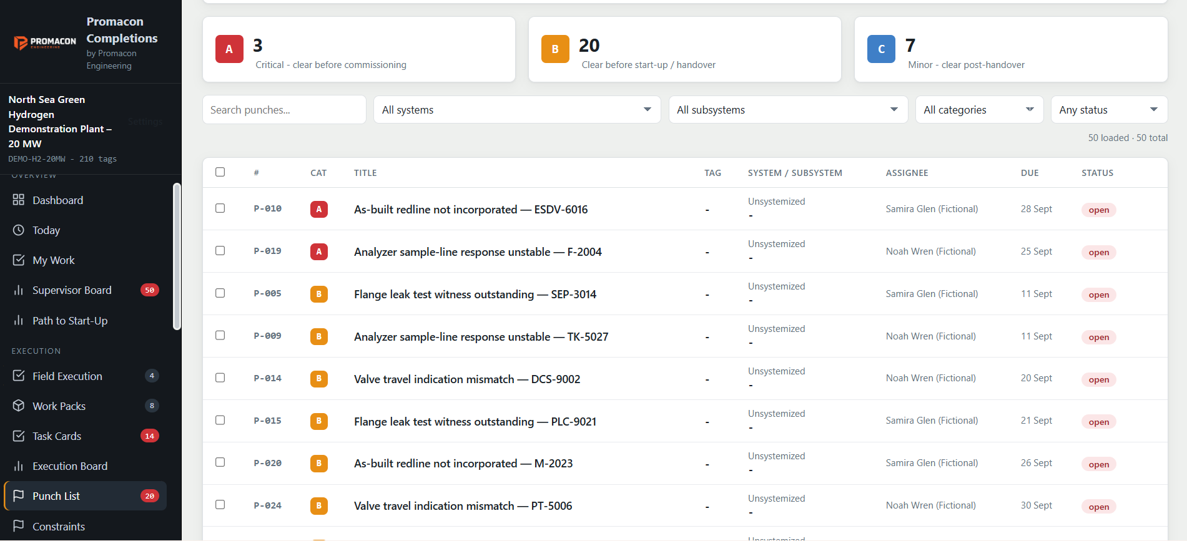Viewport: 1187px width, 541px height.
Task: Click the open status pill for P-020
Action: click(1099, 464)
